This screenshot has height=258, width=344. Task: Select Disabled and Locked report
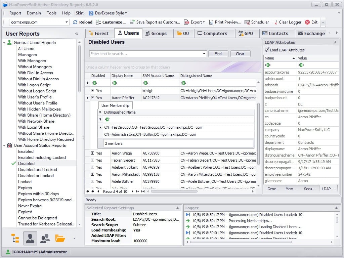click(x=38, y=170)
